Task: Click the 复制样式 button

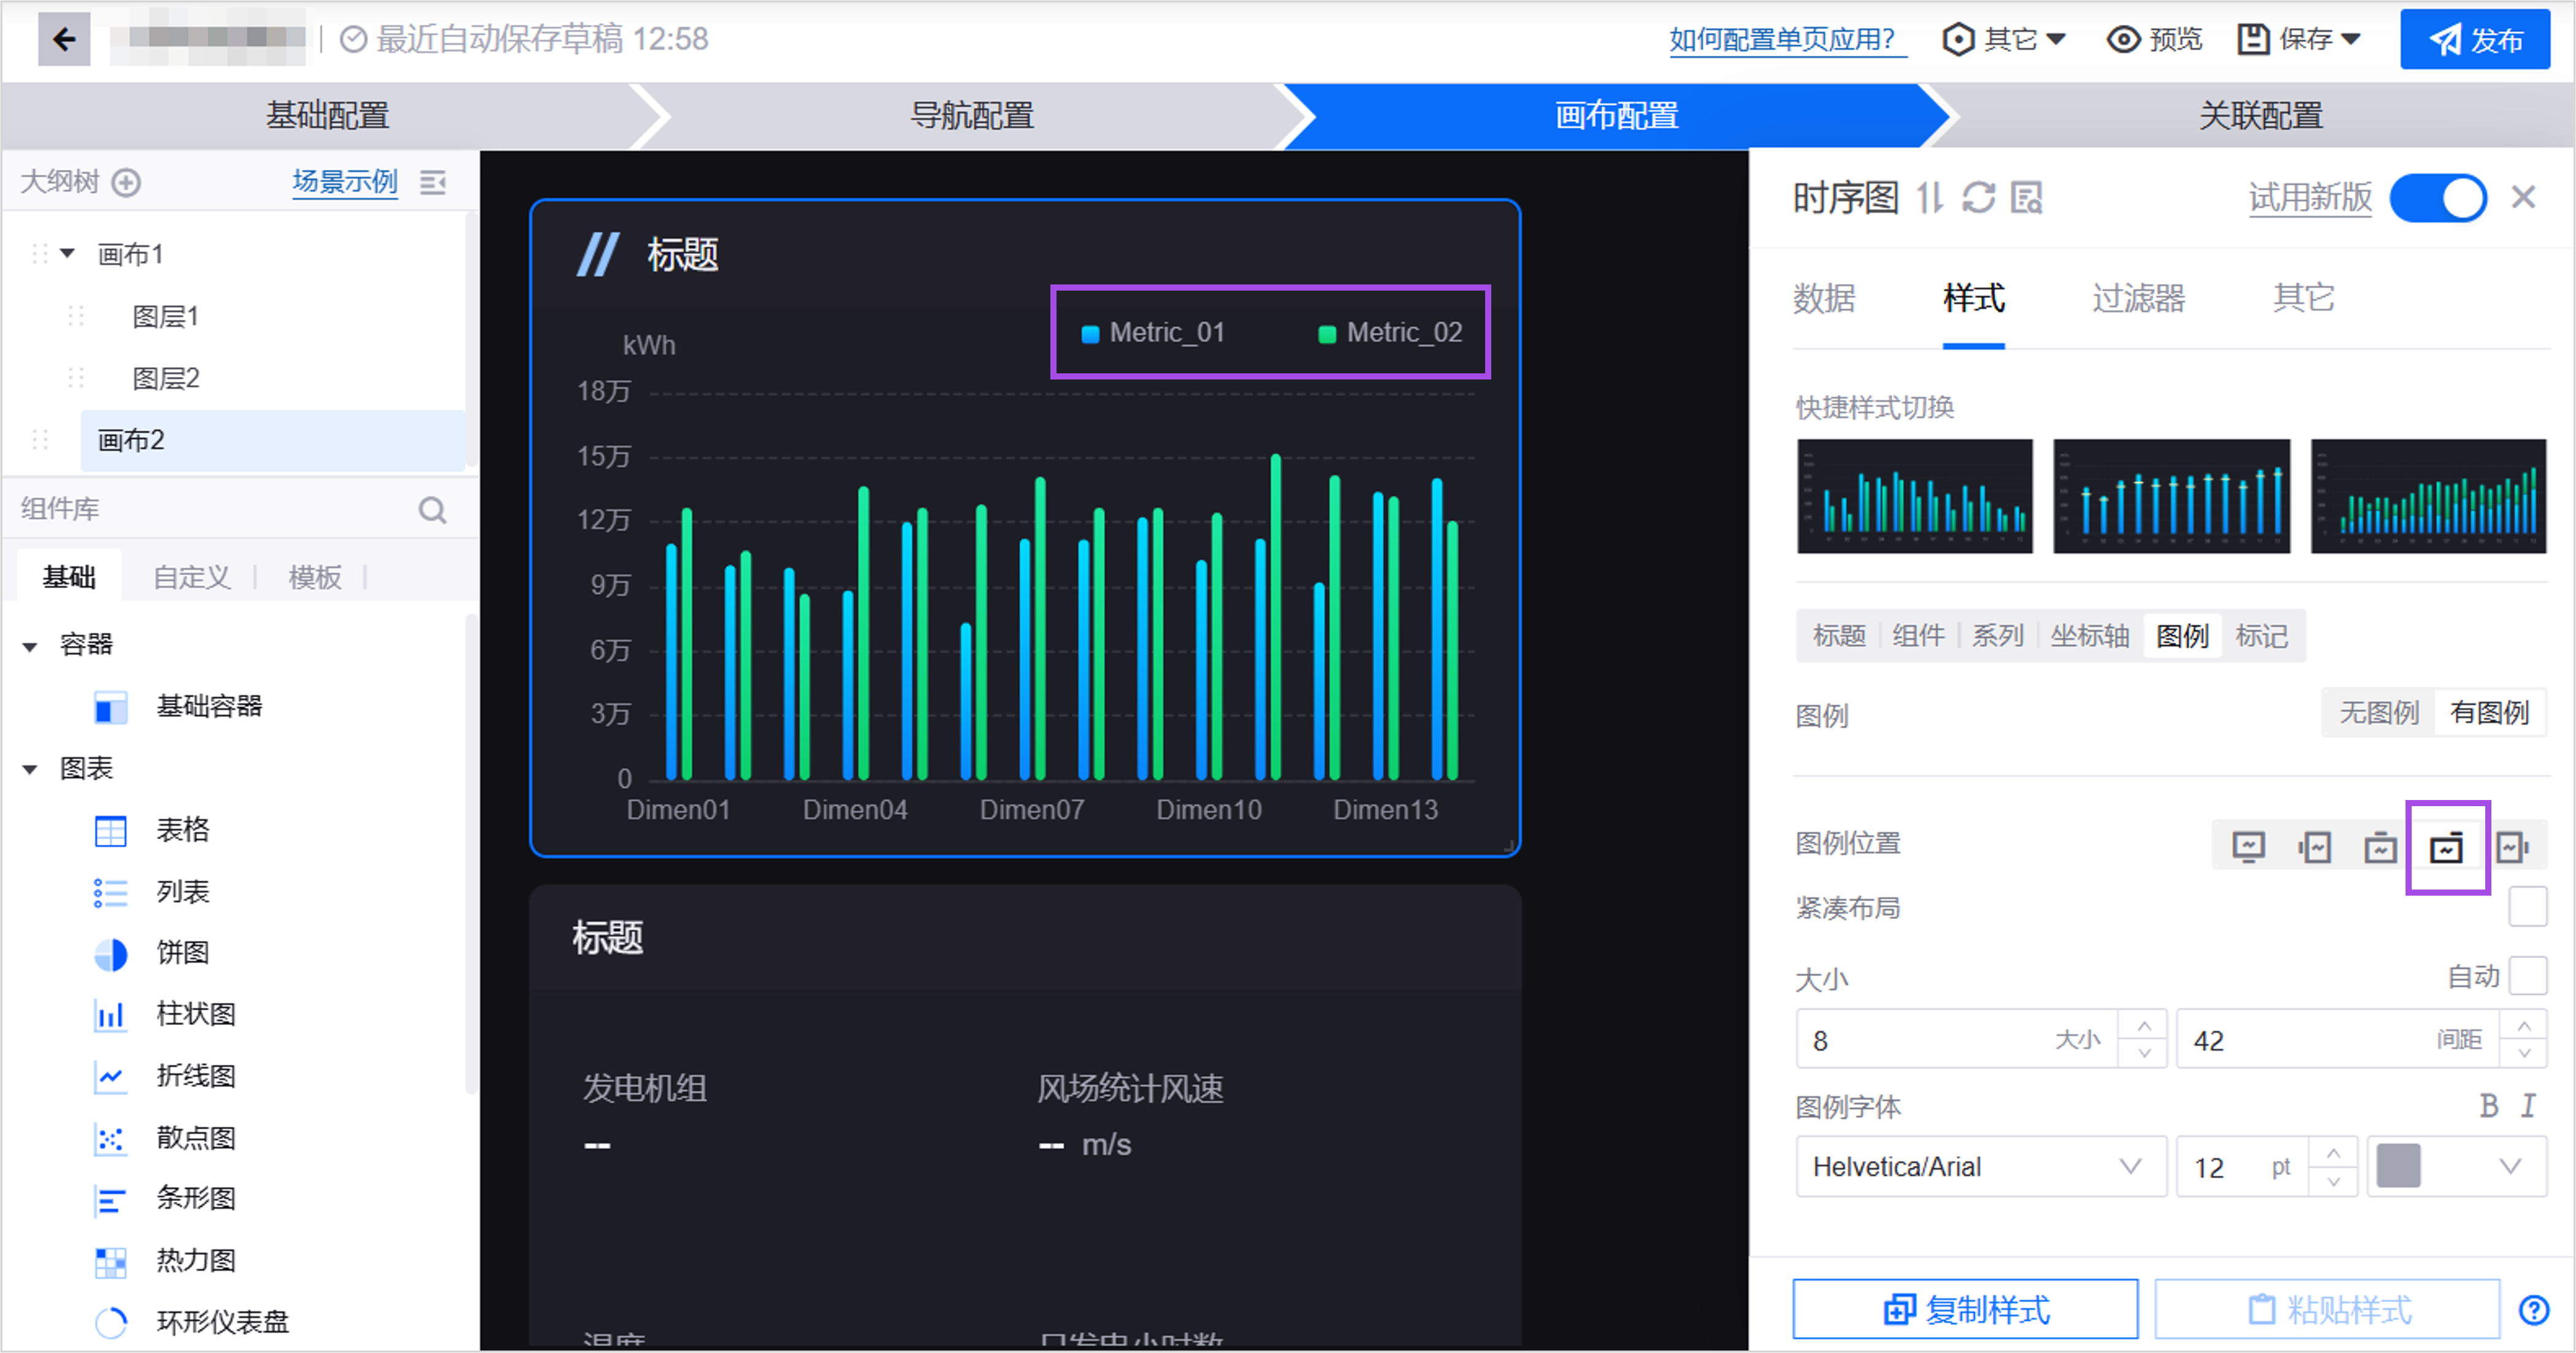Action: [1965, 1309]
